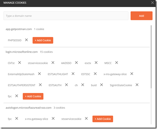
Task: Delete the esctx cookie
Action: coord(96,63)
